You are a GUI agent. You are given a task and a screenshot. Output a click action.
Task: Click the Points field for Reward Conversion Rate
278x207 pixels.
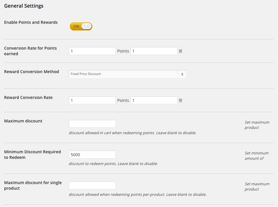pyautogui.click(x=92, y=100)
